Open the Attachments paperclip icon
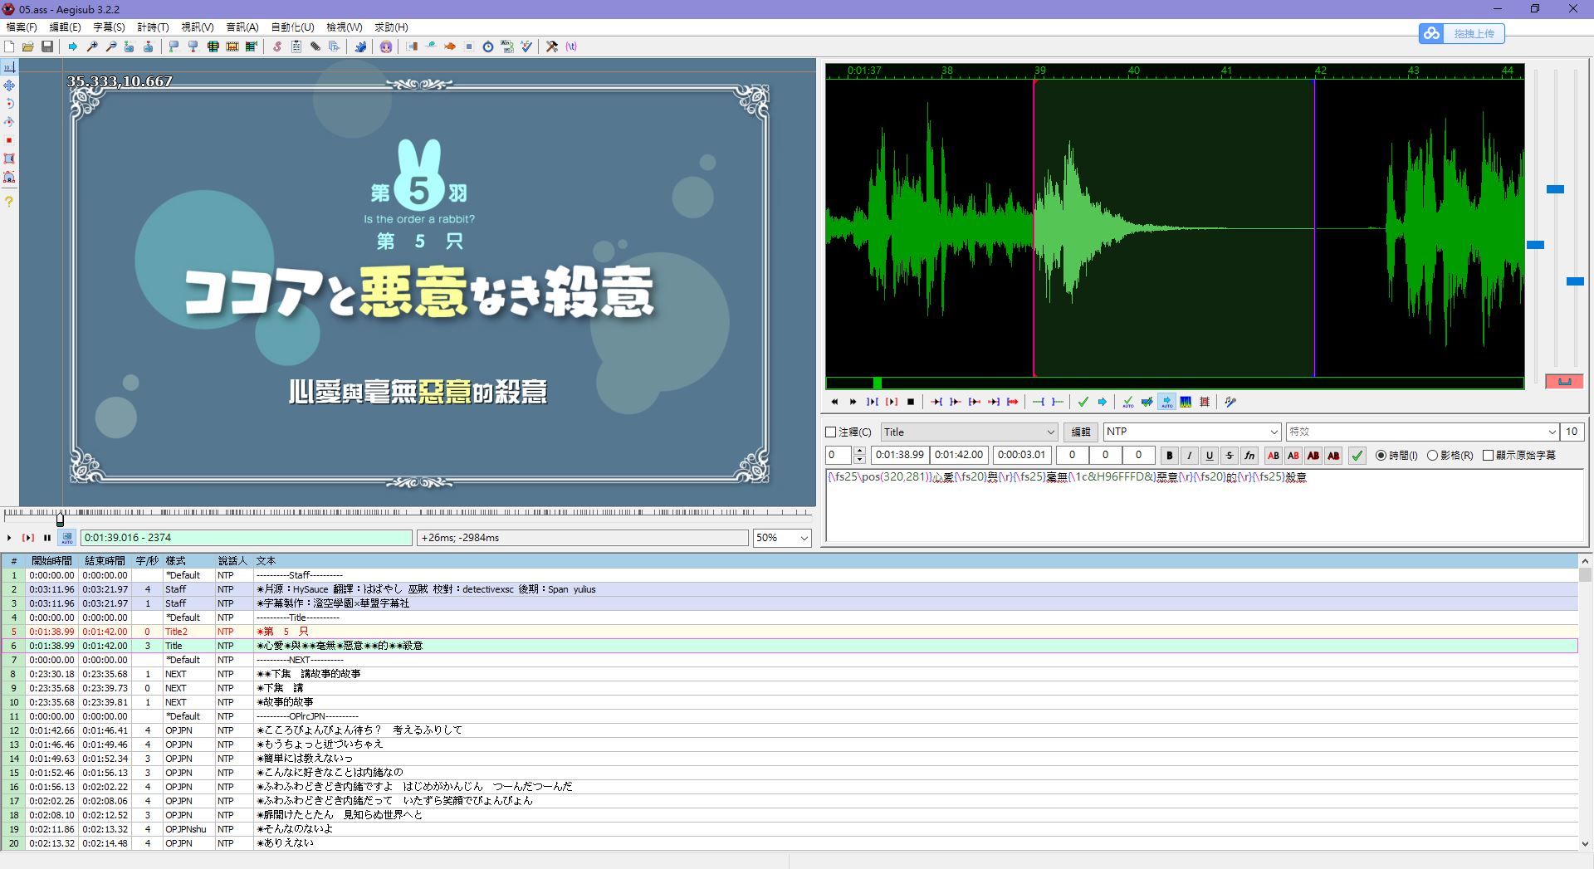Viewport: 1594px width, 869px height. pyautogui.click(x=315, y=46)
